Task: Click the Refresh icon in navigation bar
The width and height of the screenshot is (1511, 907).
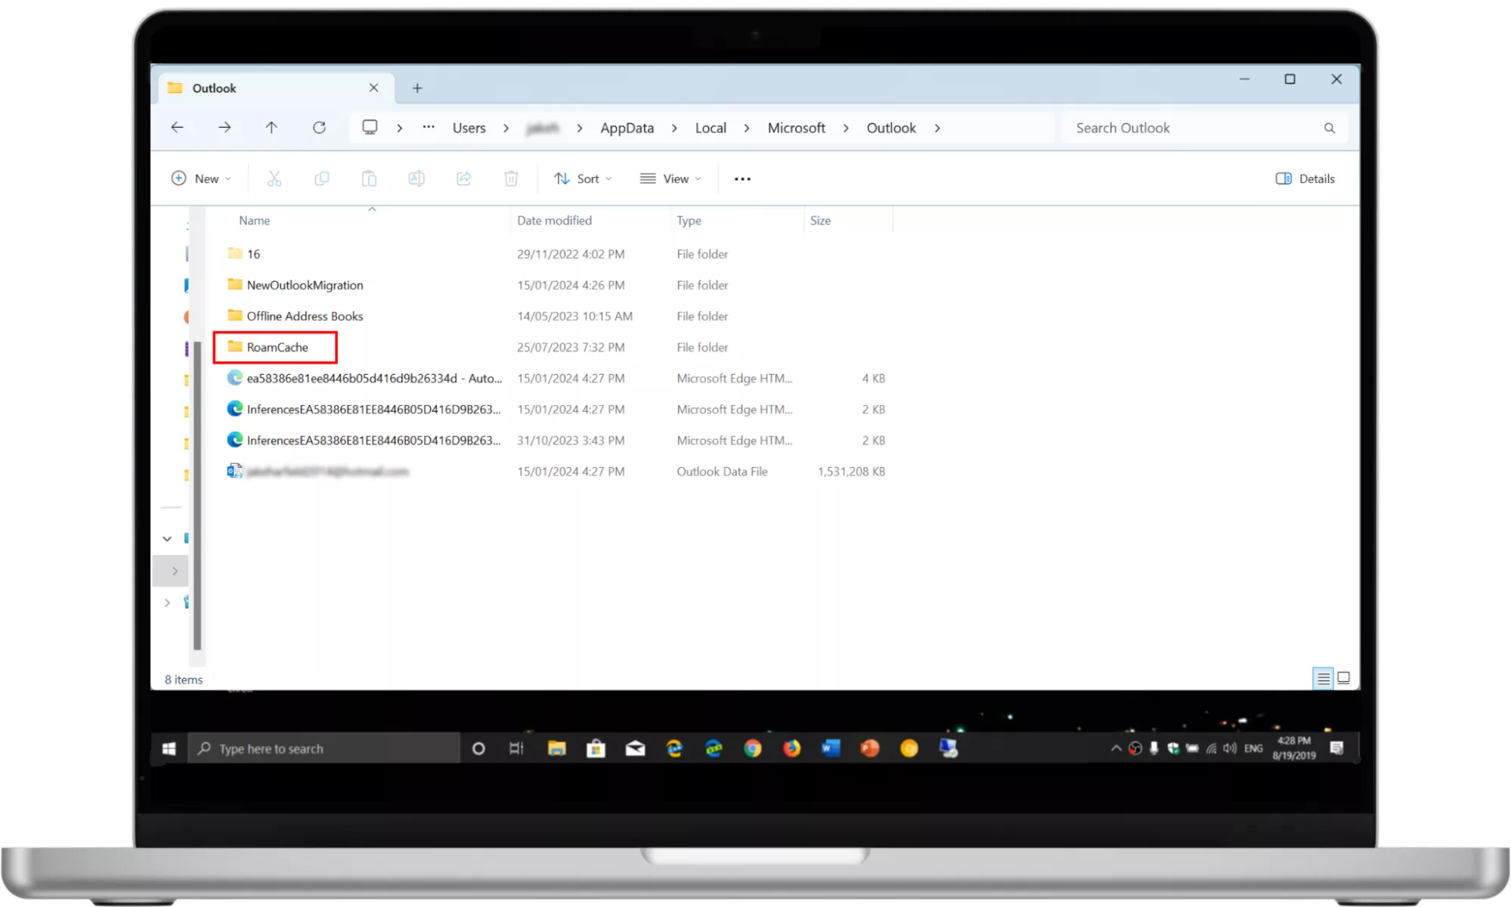Action: (x=319, y=128)
